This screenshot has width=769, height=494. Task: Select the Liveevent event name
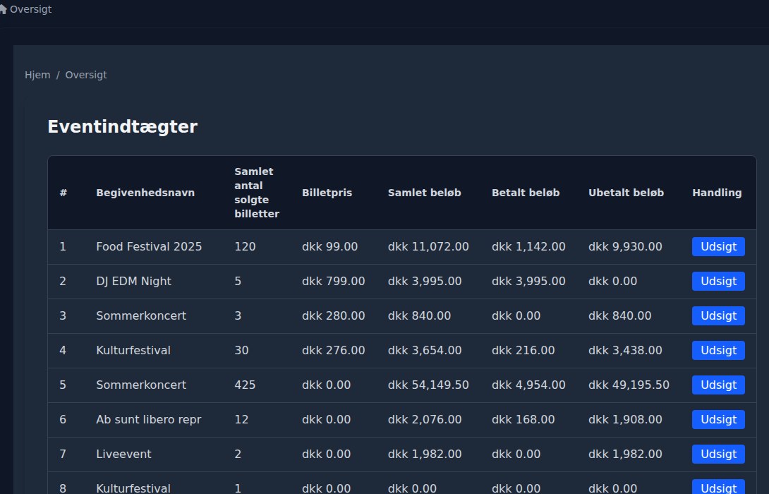123,454
